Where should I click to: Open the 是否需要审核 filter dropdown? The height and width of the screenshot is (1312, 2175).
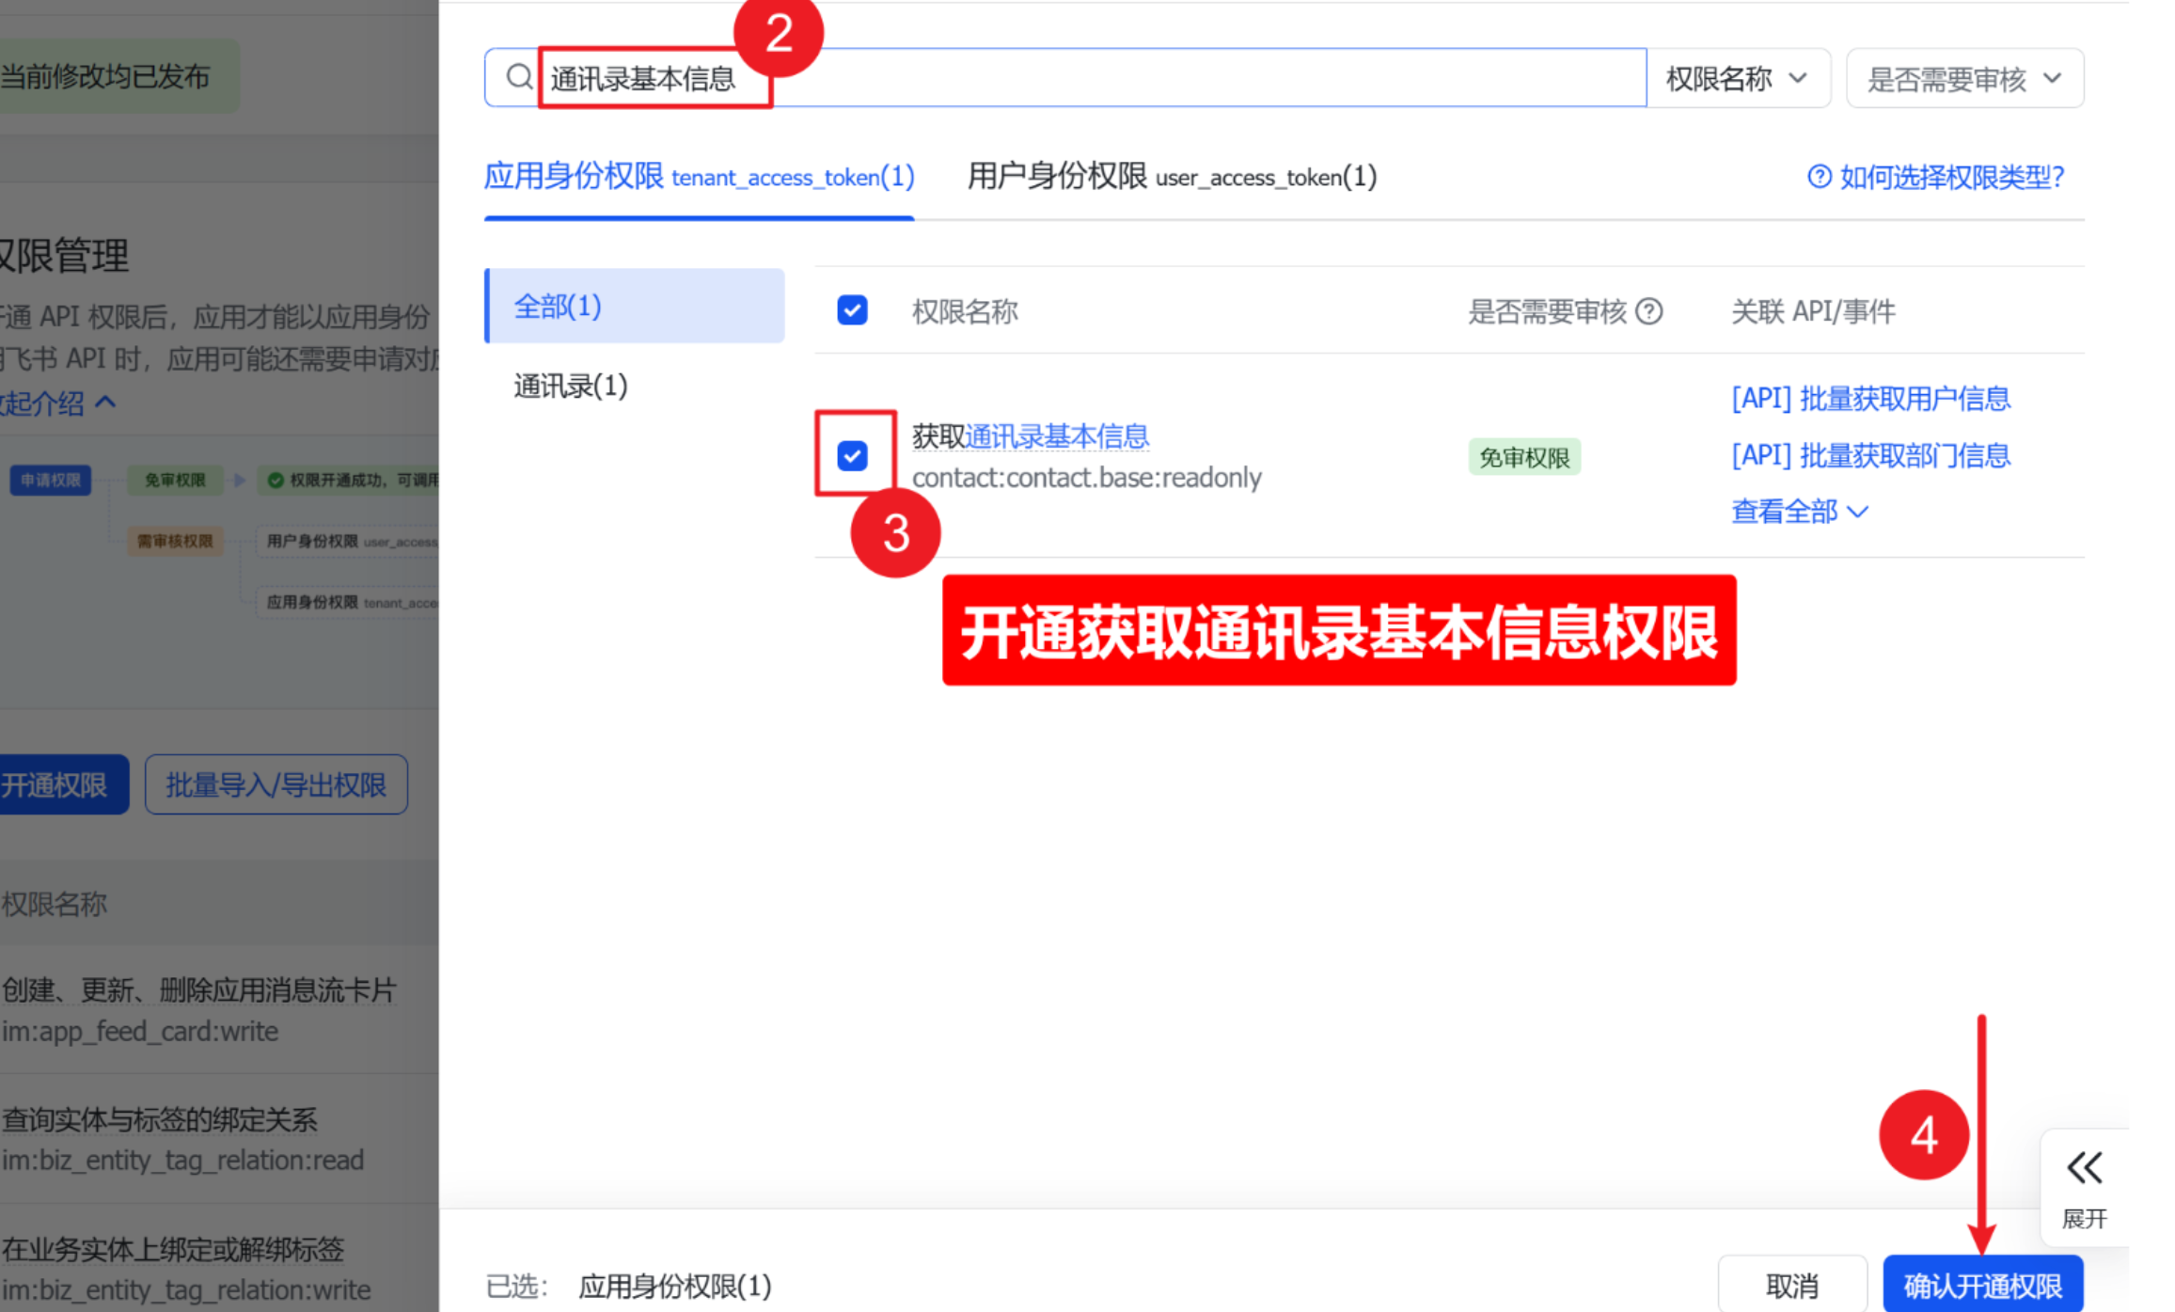click(1963, 78)
